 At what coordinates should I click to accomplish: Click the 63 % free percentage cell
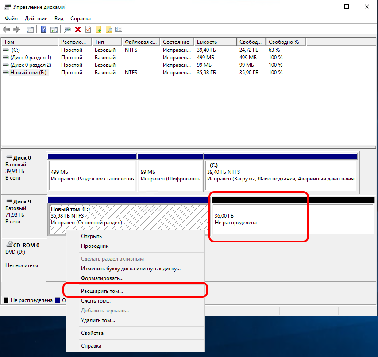click(274, 50)
